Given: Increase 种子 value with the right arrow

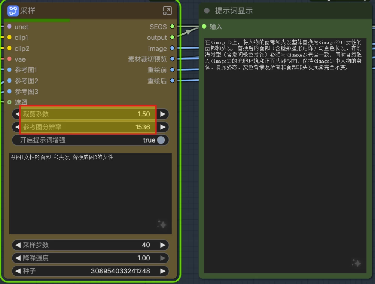Looking at the screenshot, I should coord(163,271).
